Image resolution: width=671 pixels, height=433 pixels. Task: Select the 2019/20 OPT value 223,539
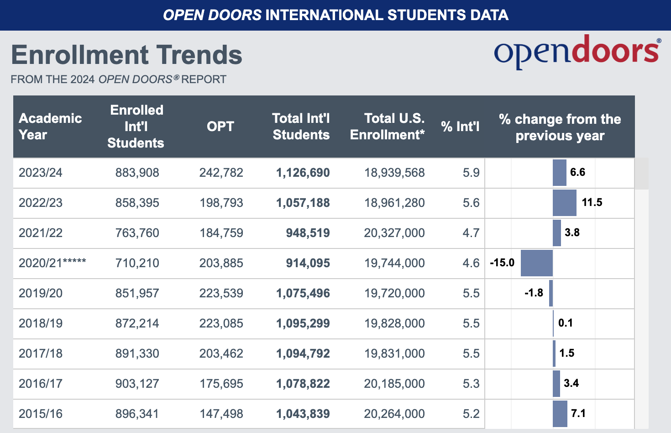click(221, 293)
